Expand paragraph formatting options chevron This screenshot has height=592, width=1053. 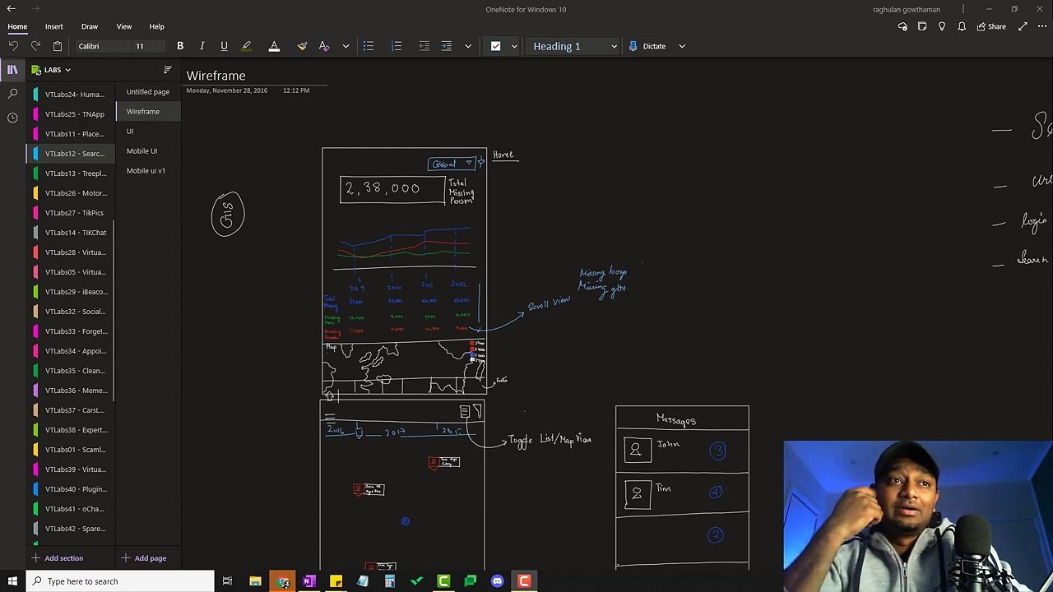coord(468,46)
